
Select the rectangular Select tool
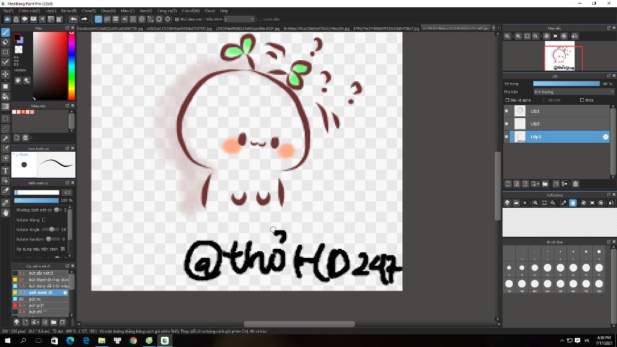5,119
